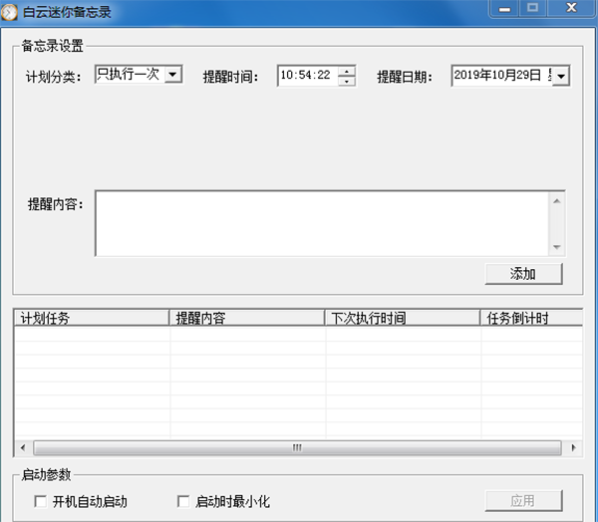The height and width of the screenshot is (522, 598).
Task: Click the 提醒内容 box scroll down arrow
Action: 557,247
